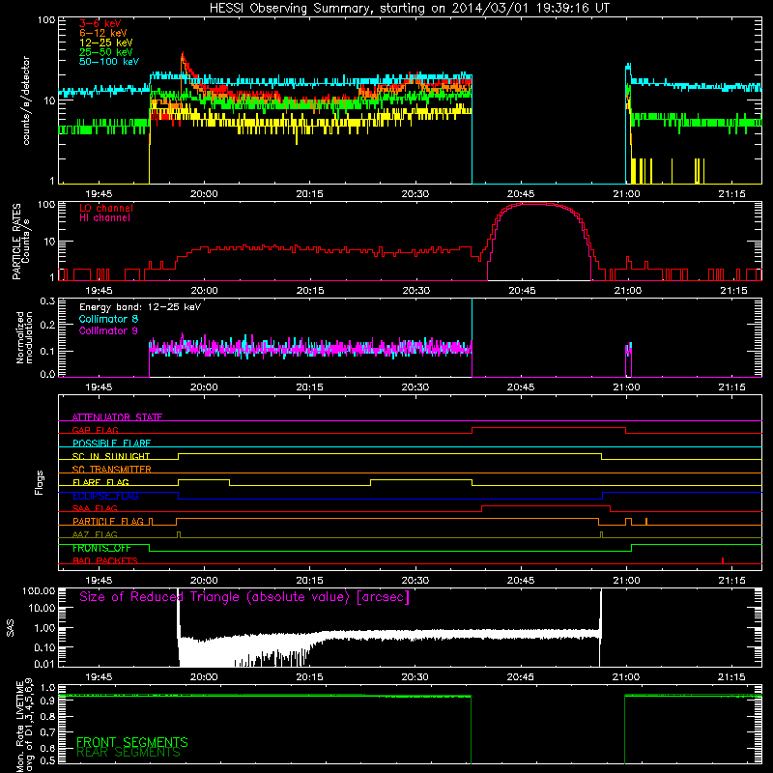Click 'Size of Reduced Triangle' plot caption
Image resolution: width=773 pixels, height=773 pixels.
[x=244, y=597]
